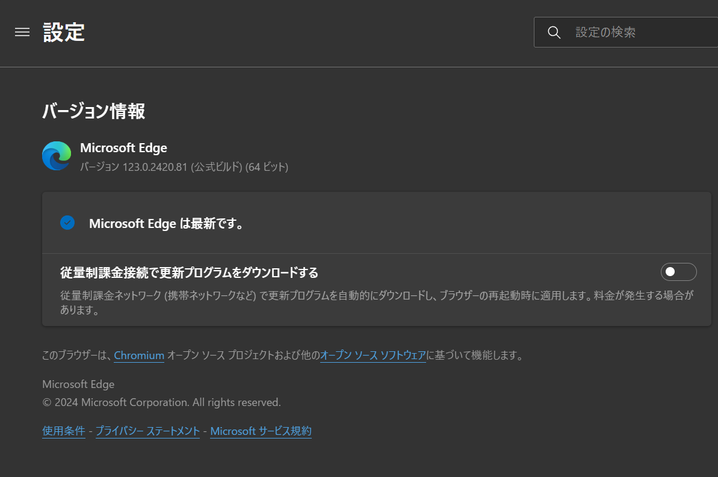Select the Microsoft Edge product name heading
Screen dimensions: 718x477
(x=123, y=147)
